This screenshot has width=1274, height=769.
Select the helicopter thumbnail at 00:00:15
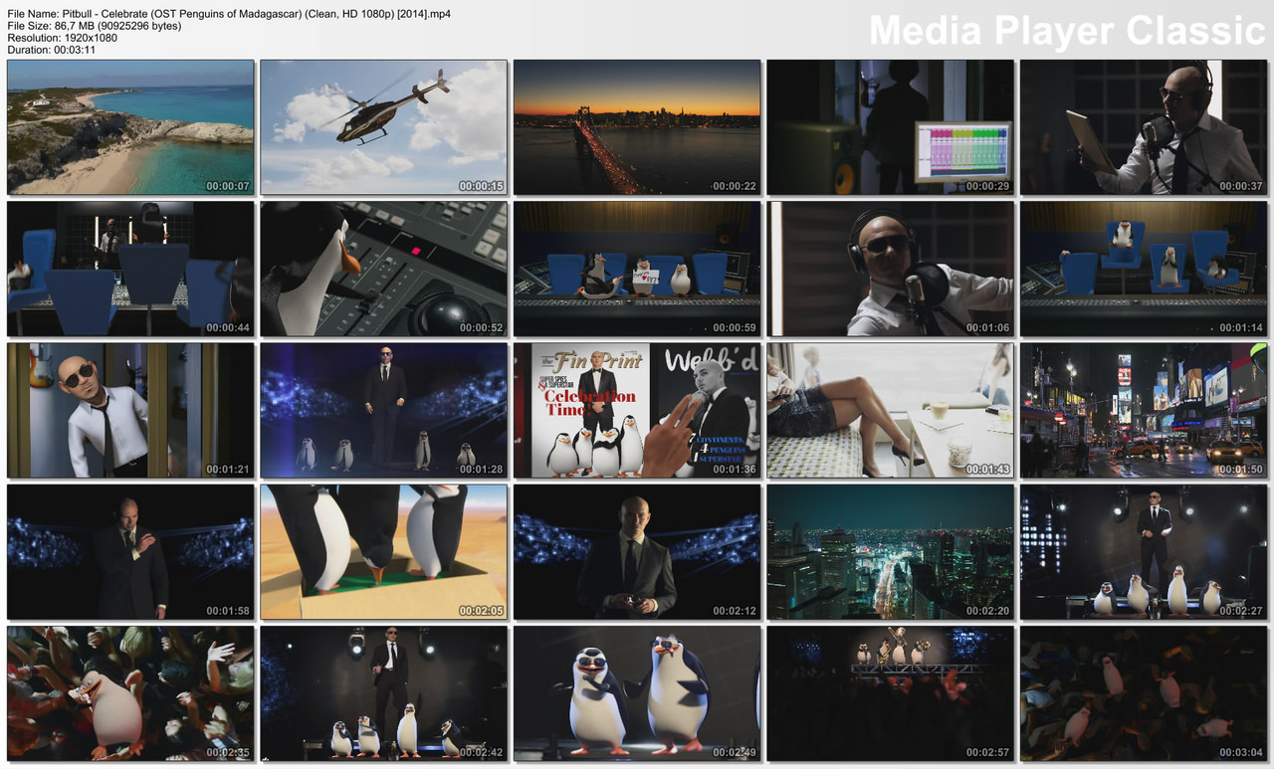coord(383,126)
